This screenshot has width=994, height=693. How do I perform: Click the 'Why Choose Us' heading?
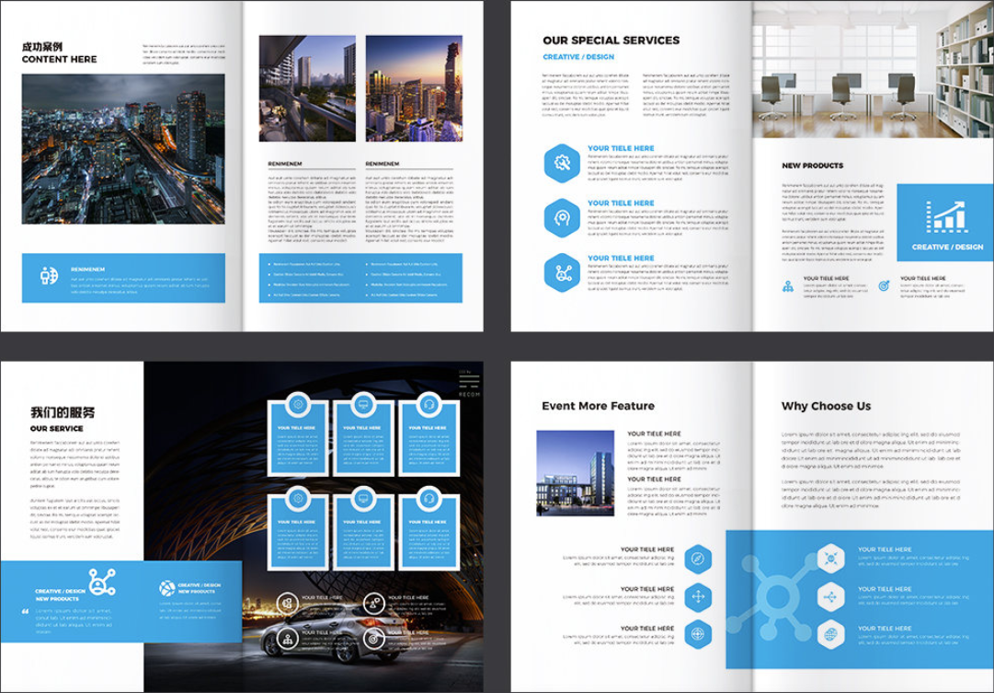tap(826, 406)
